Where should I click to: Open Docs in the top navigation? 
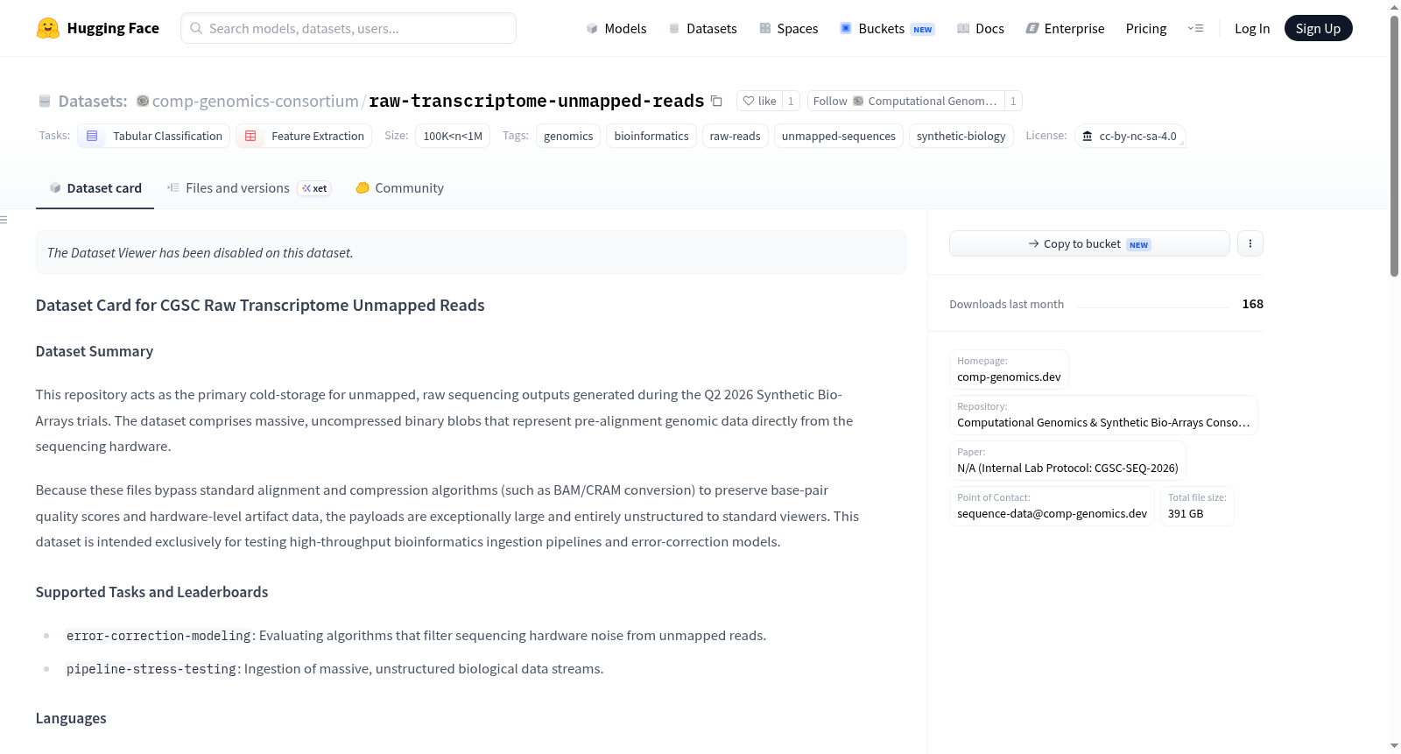point(980,28)
